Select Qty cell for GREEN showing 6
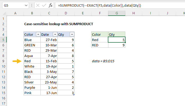Screen dimensions: 185x106 point(66,45)
